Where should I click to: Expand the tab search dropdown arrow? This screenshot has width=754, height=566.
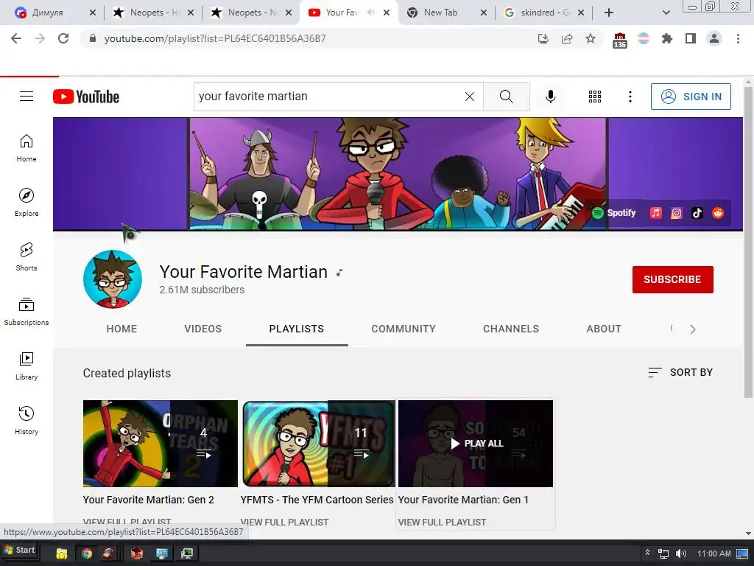pyautogui.click(x=666, y=13)
